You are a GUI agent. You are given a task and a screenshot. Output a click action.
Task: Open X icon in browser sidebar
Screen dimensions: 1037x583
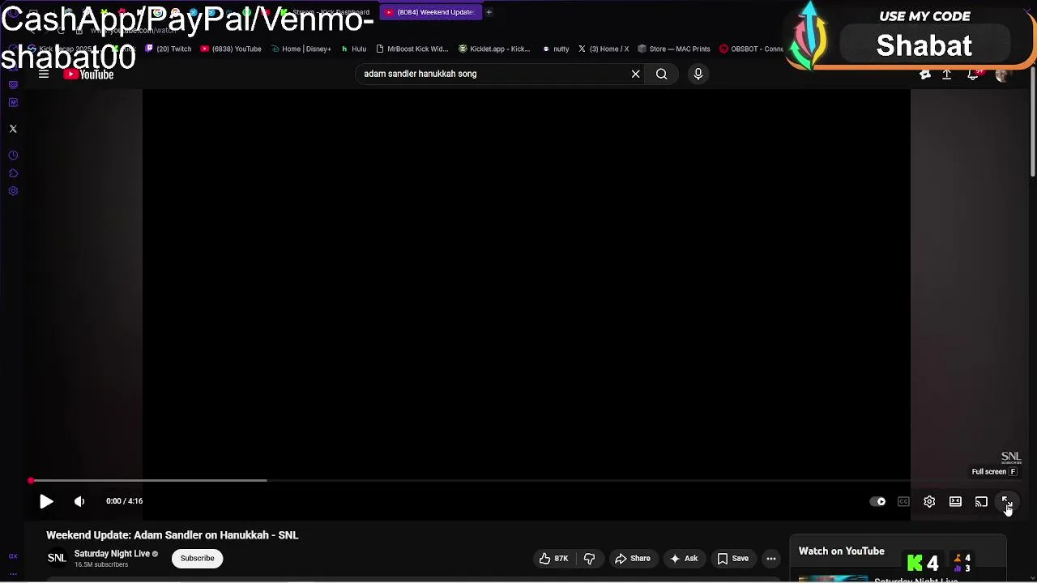pos(13,129)
